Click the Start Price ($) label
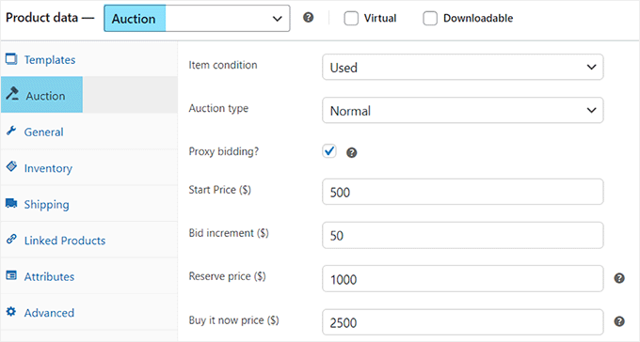This screenshot has width=640, height=342. point(219,190)
